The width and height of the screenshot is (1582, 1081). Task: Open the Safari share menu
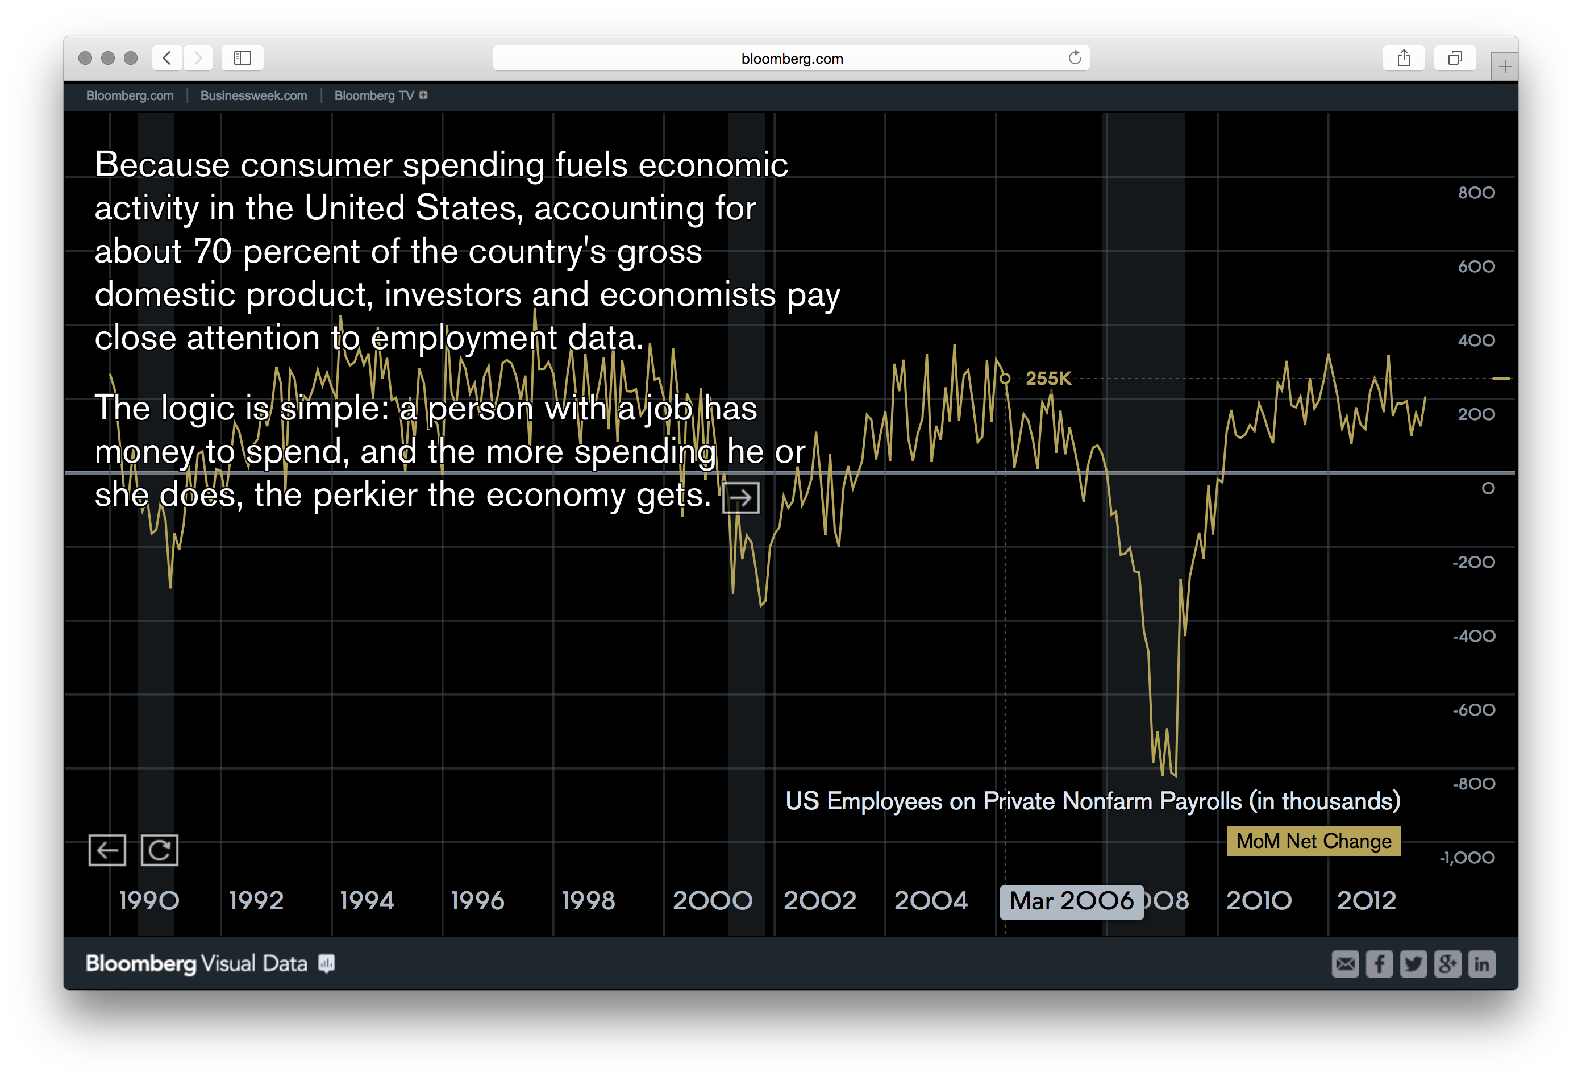pos(1404,58)
